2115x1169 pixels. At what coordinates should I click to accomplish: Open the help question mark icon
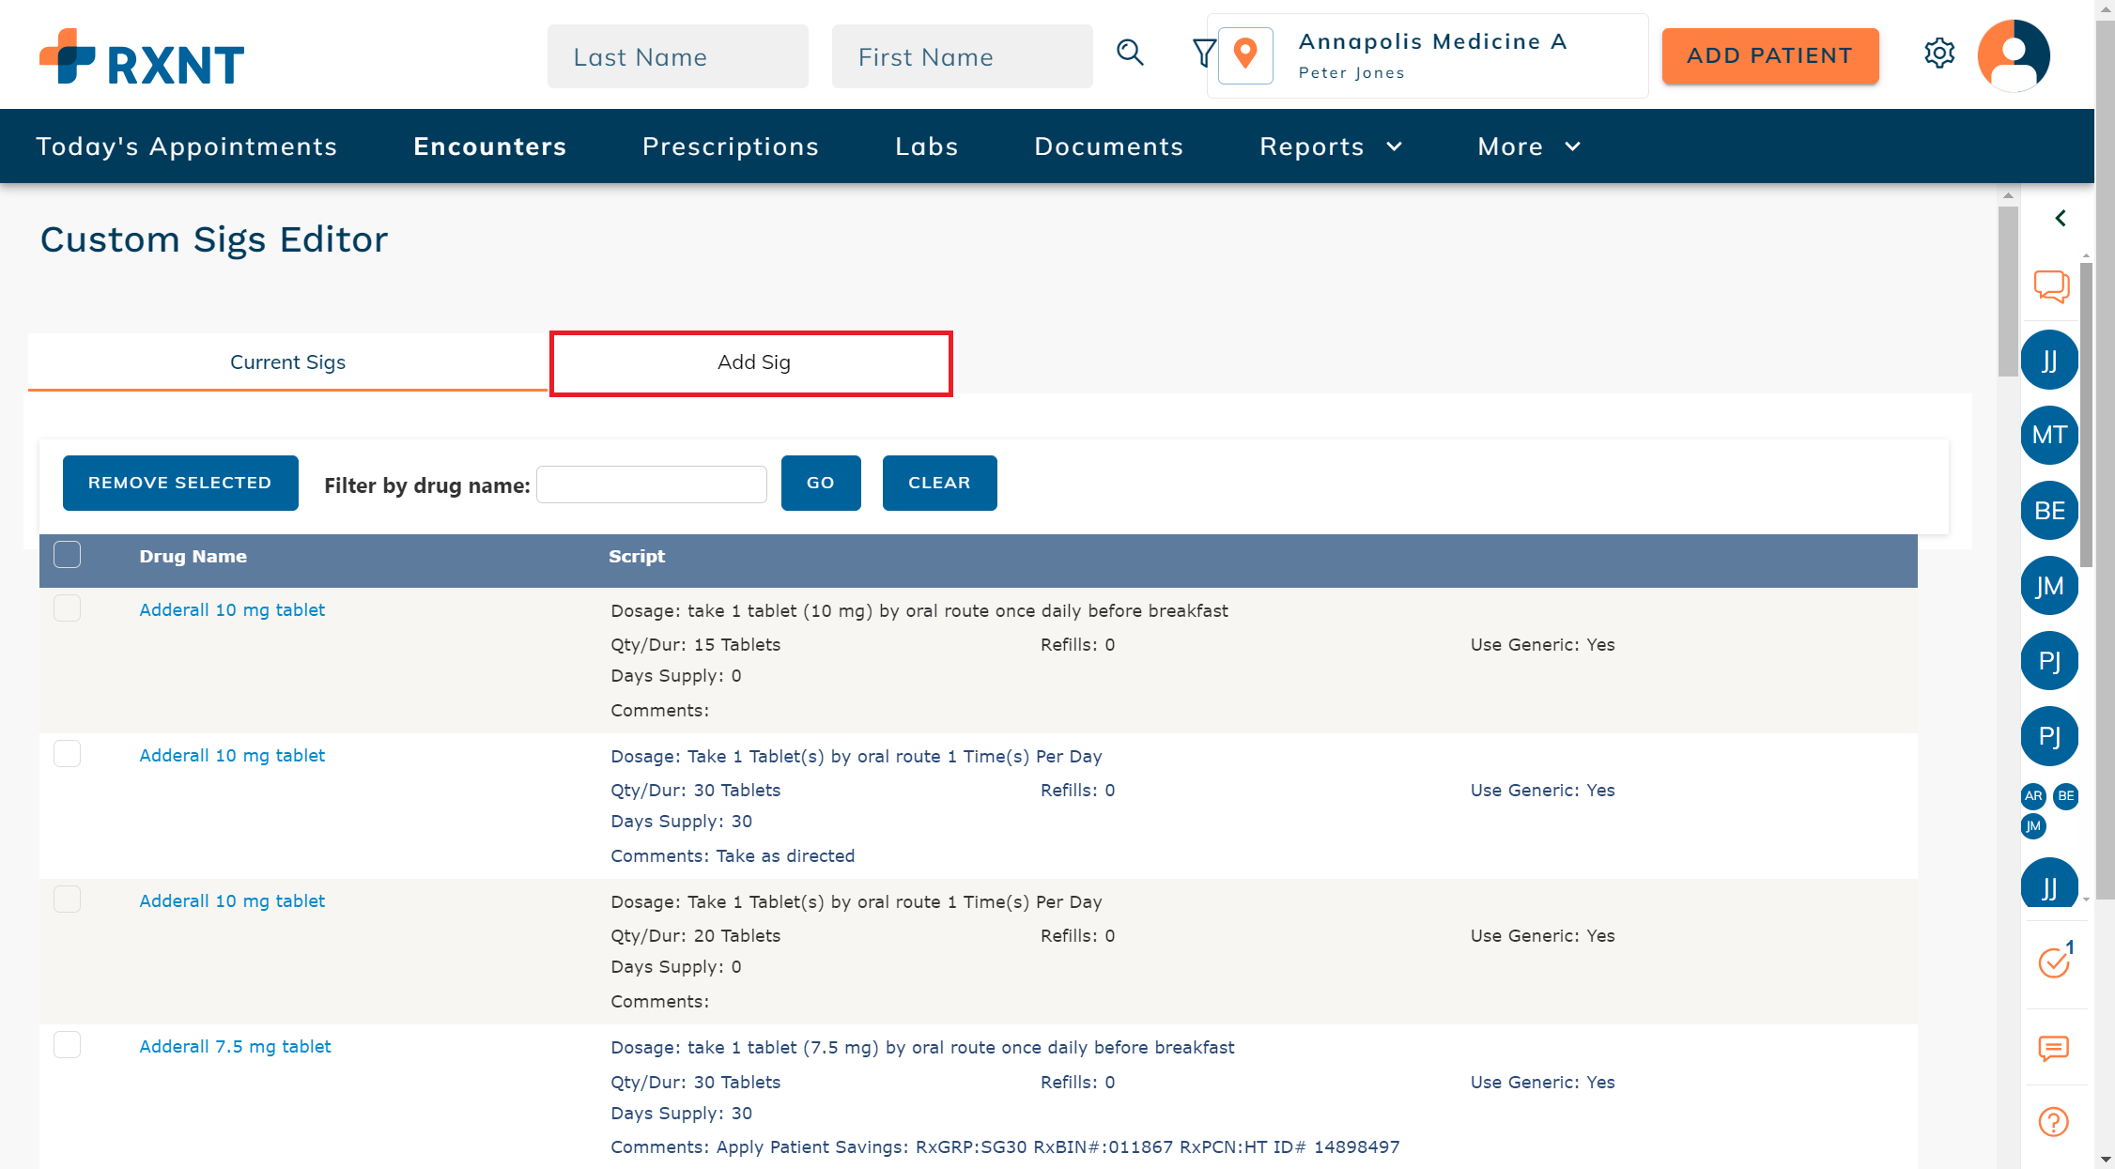(x=2054, y=1122)
